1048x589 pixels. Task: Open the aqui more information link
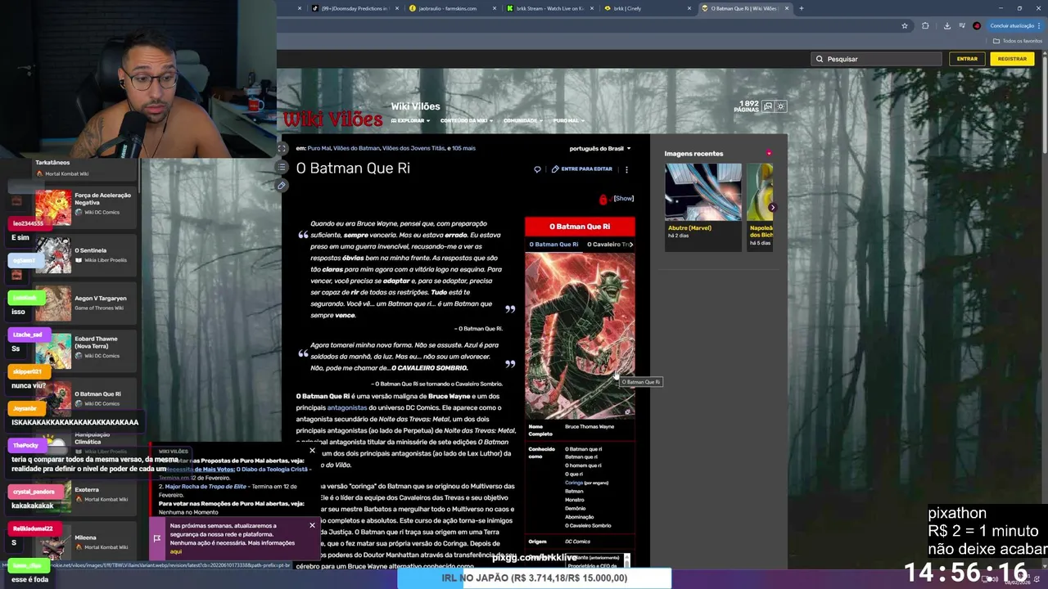(175, 551)
